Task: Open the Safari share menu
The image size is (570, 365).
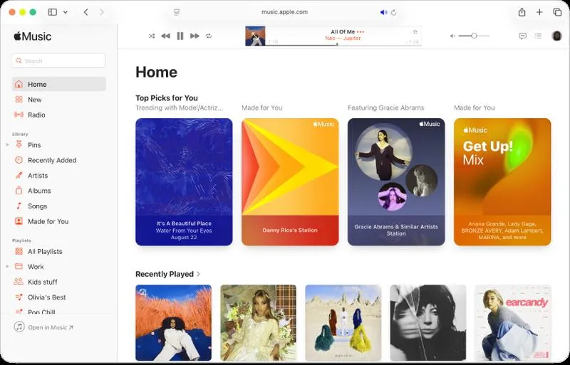Action: pos(522,12)
